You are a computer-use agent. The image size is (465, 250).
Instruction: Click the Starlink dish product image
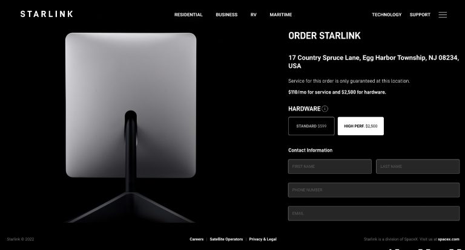(x=131, y=128)
